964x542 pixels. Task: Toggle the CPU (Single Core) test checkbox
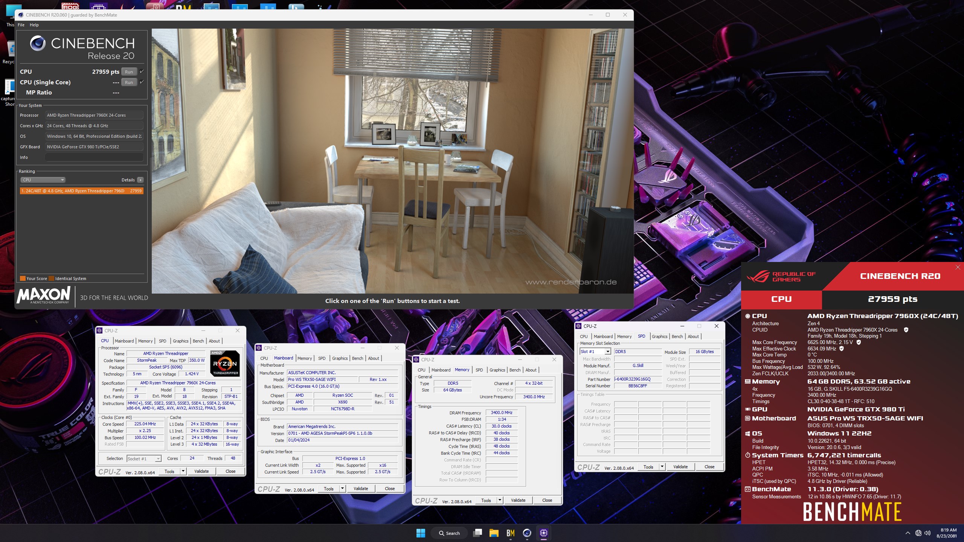142,82
